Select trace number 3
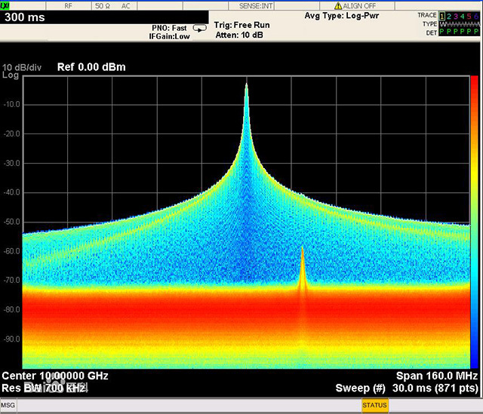 point(456,16)
